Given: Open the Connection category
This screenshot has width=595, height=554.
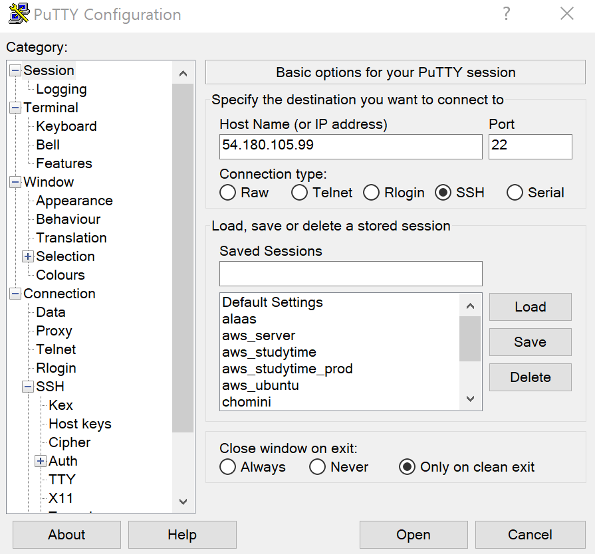Looking at the screenshot, I should [x=59, y=294].
